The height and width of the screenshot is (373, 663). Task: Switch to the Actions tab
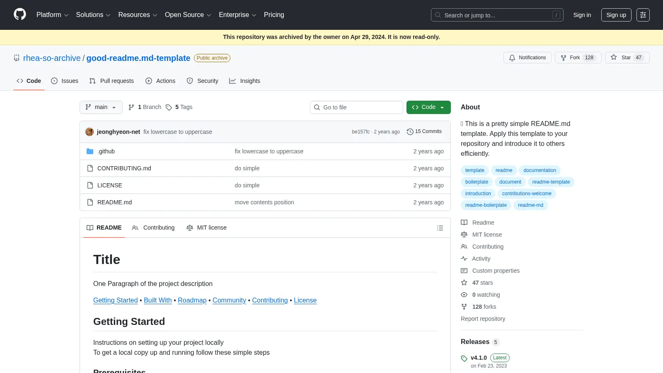coord(160,81)
